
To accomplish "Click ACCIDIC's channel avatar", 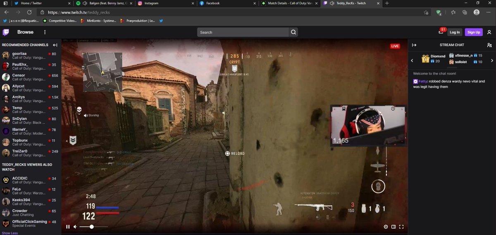I will [6, 180].
